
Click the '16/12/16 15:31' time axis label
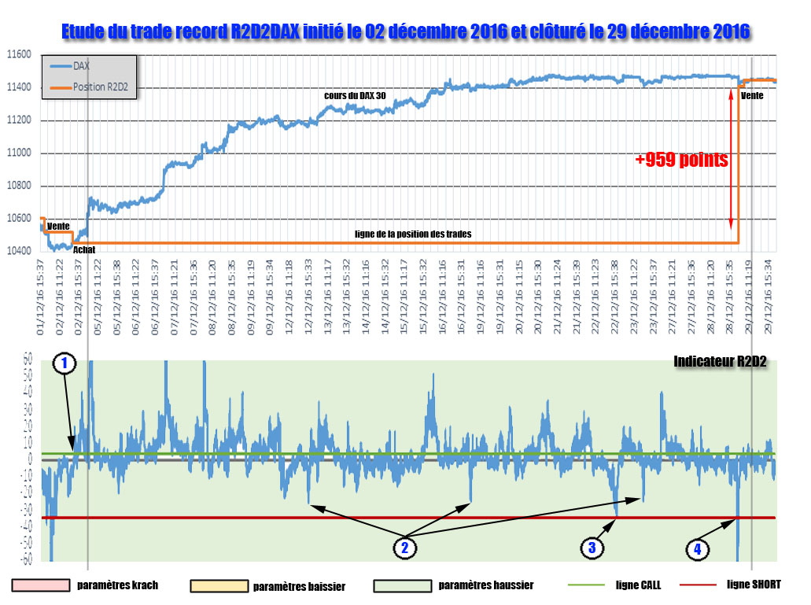[x=462, y=297]
